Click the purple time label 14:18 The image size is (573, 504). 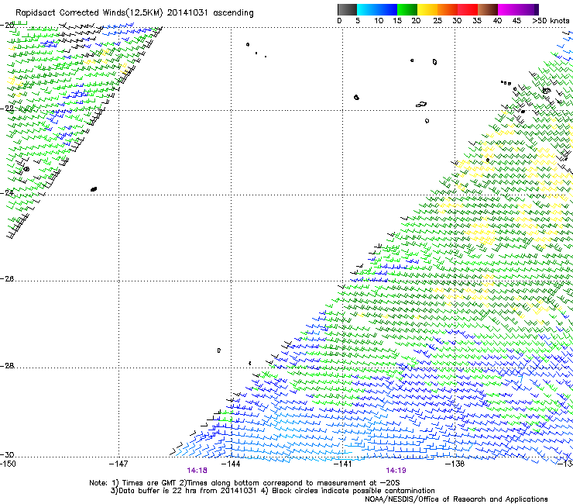[x=197, y=471]
